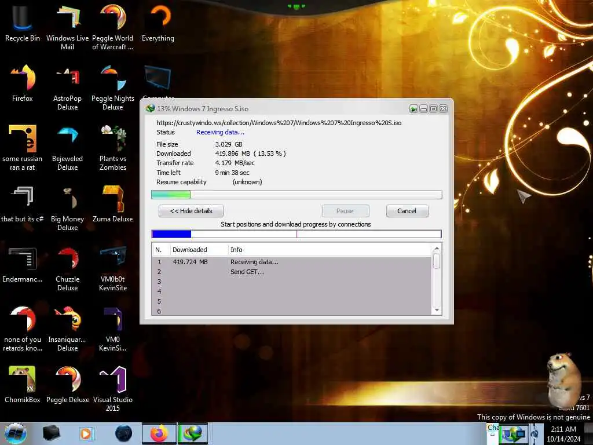This screenshot has height=445, width=593.
Task: Click the download dialog tray icon button
Action: point(413,109)
